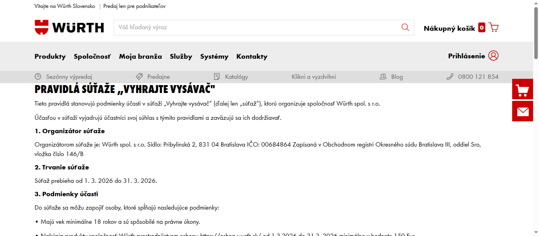Open the floating red cart sidebar icon
This screenshot has width=539, height=236.
522,89
